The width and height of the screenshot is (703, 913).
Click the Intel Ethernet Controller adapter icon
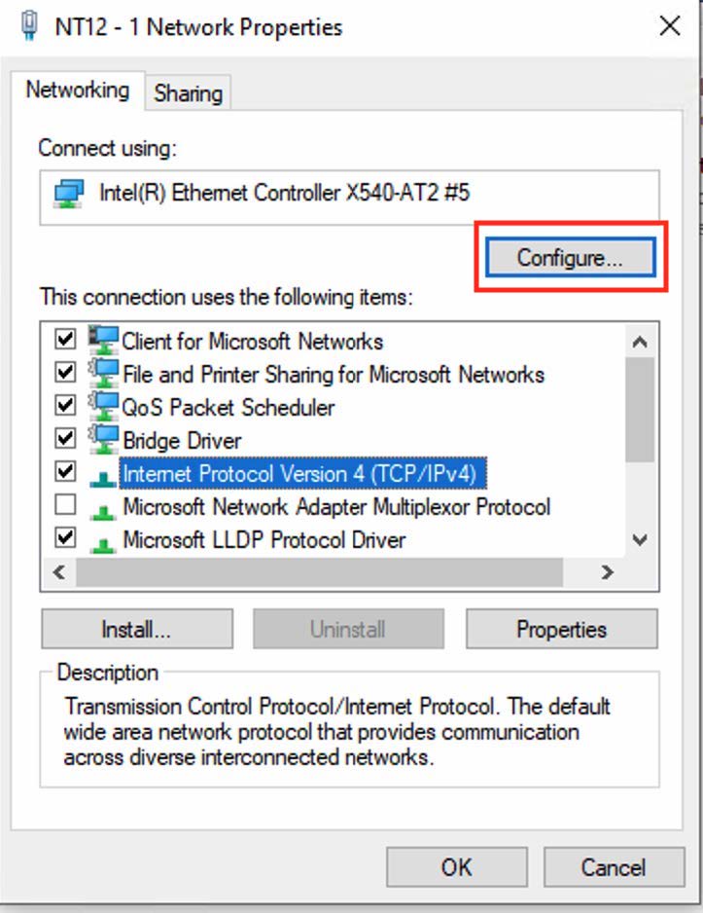(x=68, y=193)
